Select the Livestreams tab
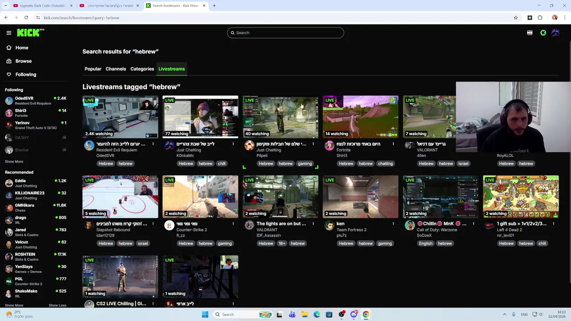571x321 pixels. 171,69
